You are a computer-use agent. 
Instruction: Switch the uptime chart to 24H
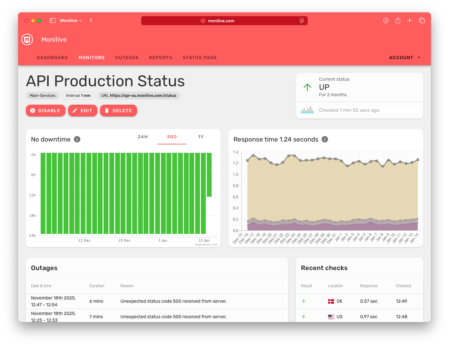[x=143, y=137]
